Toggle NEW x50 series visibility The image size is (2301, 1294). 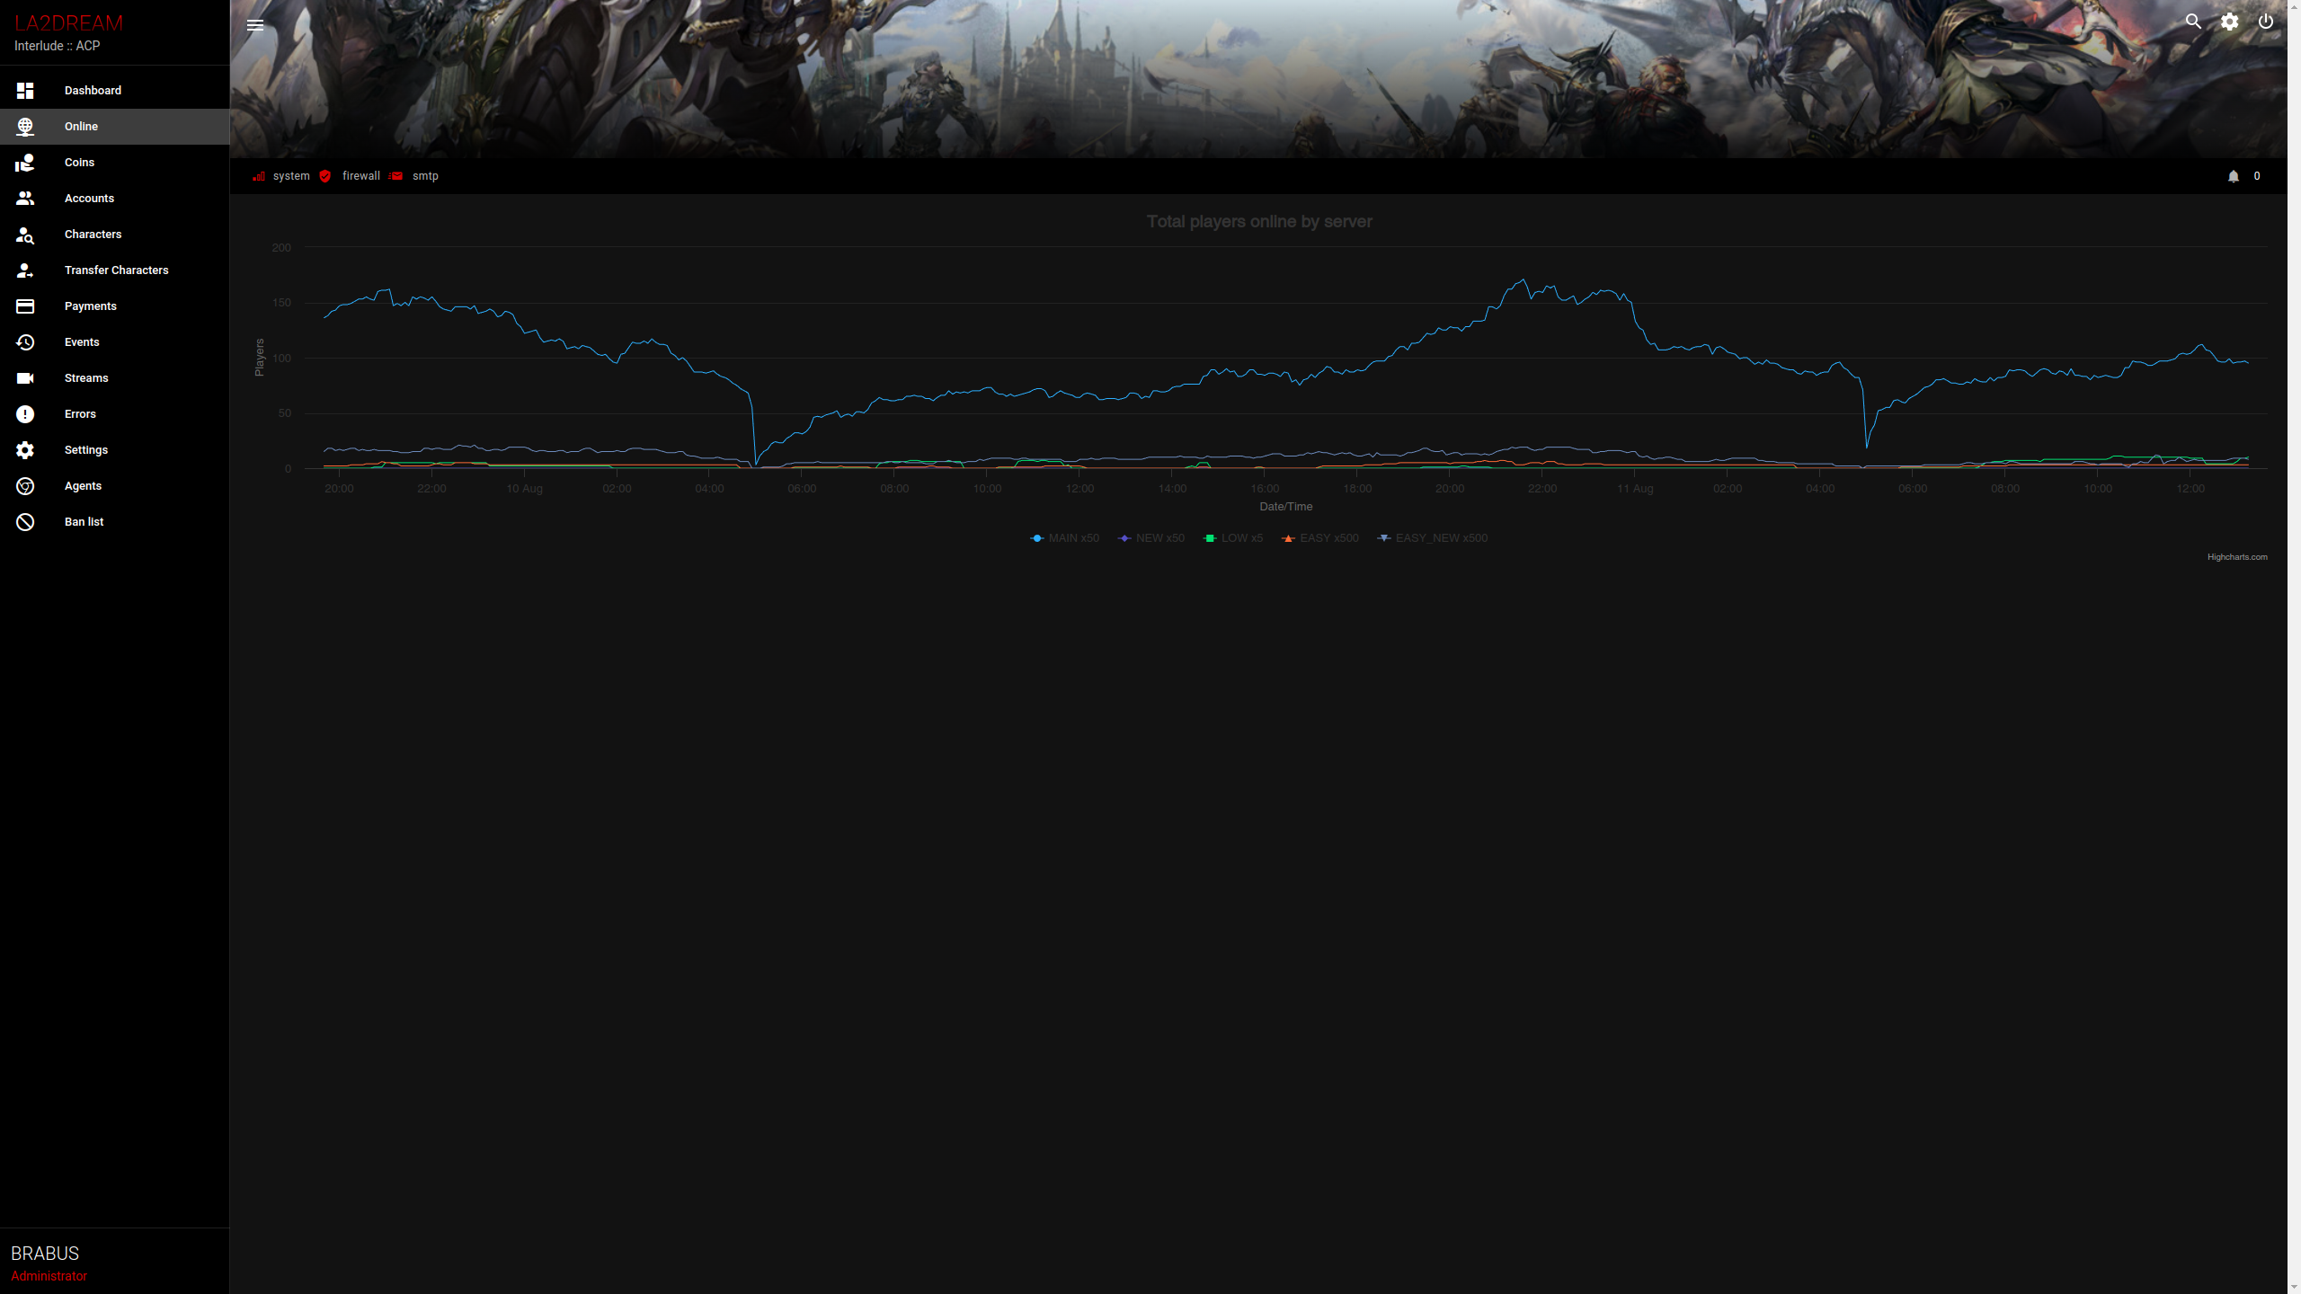1159,538
